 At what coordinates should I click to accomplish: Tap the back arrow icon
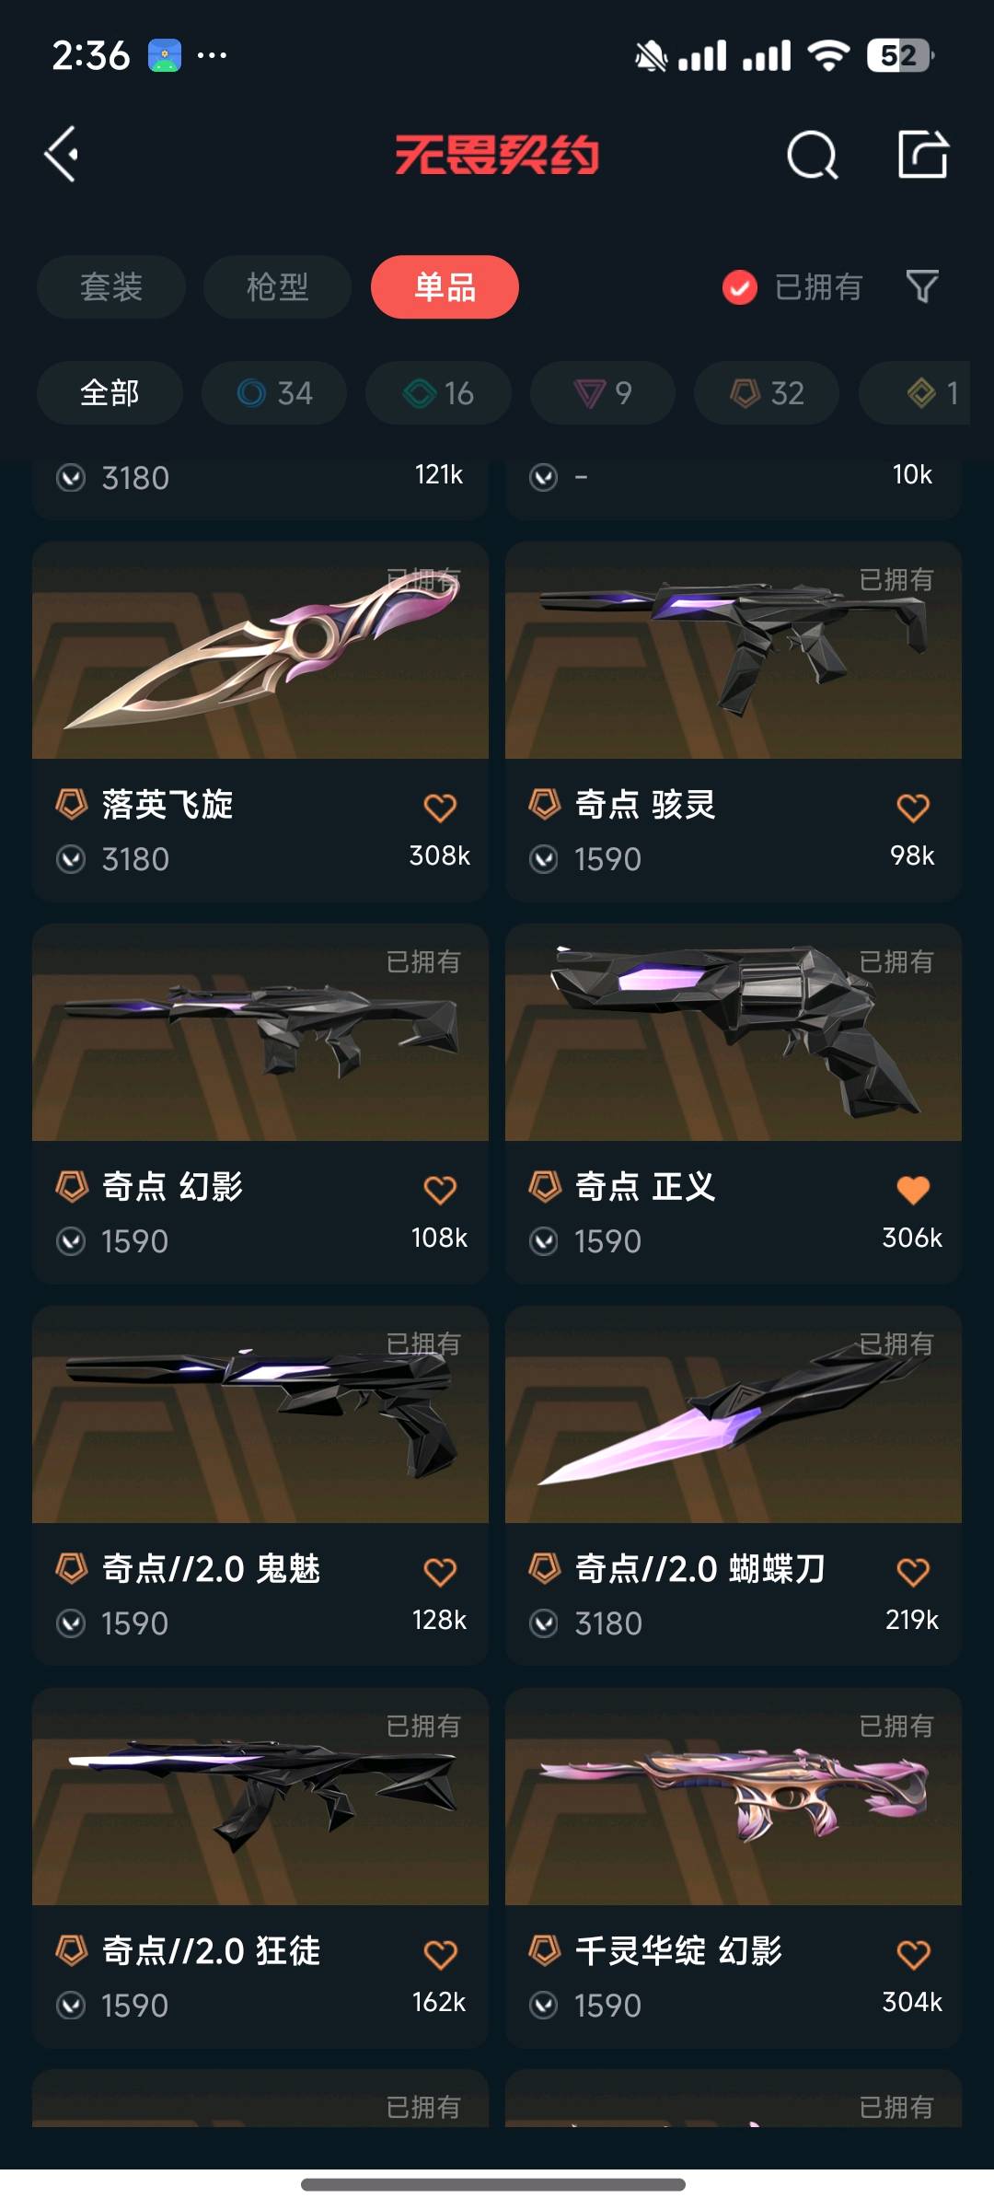tap(62, 154)
